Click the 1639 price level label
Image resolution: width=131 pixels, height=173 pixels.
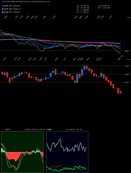point(127,74)
